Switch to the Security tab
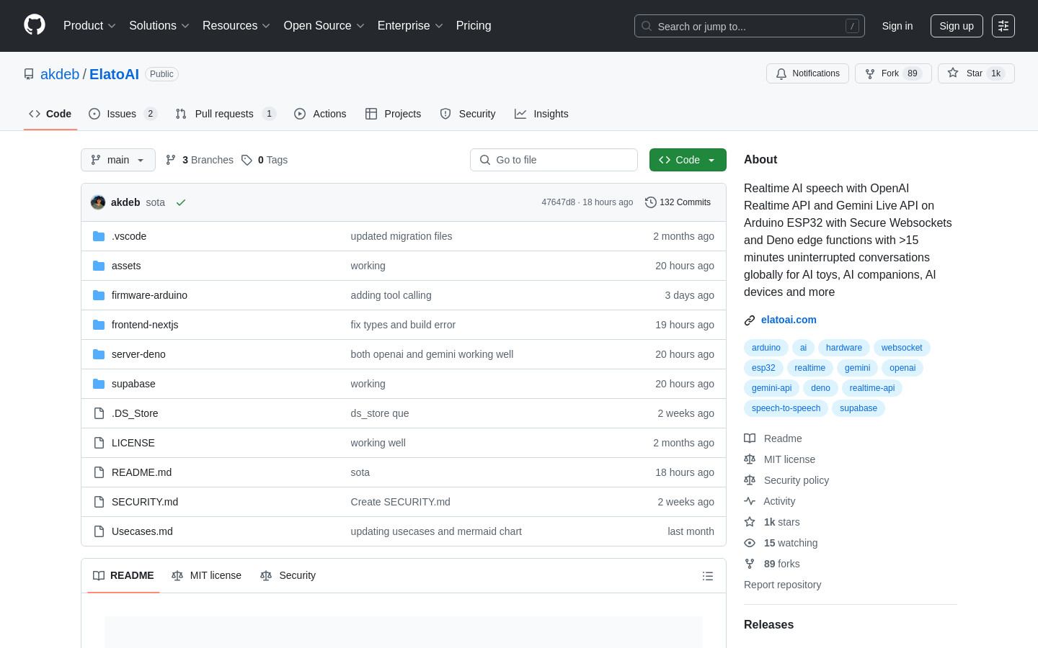Image resolution: width=1038 pixels, height=648 pixels. [x=468, y=114]
